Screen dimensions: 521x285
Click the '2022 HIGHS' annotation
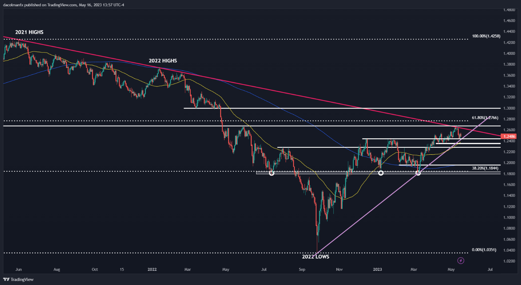coord(163,61)
